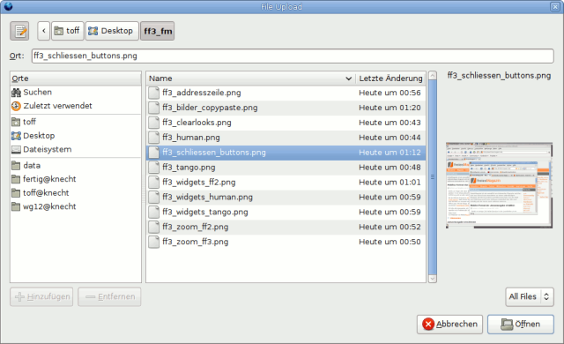Click Abbrechen to cancel upload
This screenshot has width=564, height=344.
pos(449,325)
